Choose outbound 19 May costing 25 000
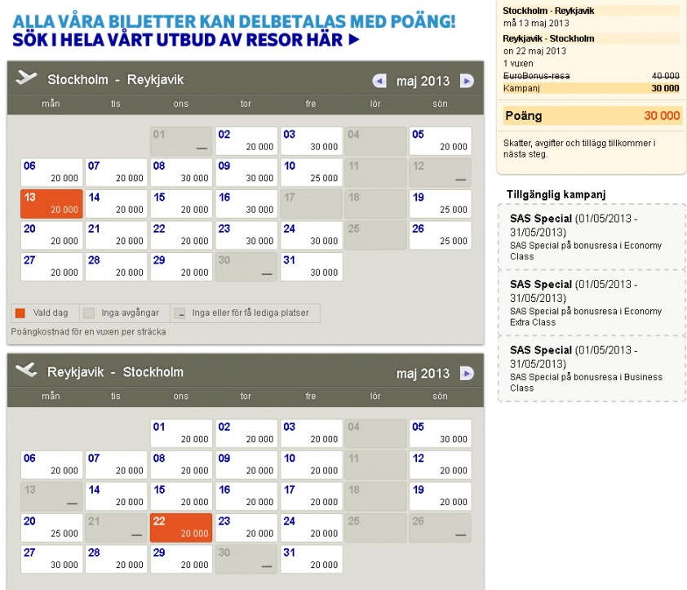The width and height of the screenshot is (687, 590). pos(441,204)
